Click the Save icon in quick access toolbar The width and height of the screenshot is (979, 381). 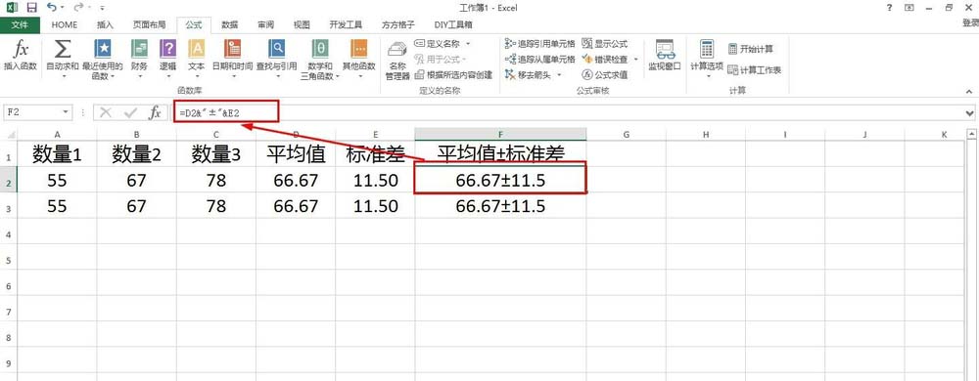click(x=32, y=8)
